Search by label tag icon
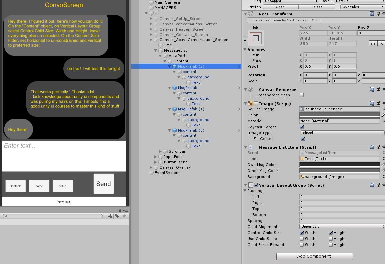 click(117, 216)
